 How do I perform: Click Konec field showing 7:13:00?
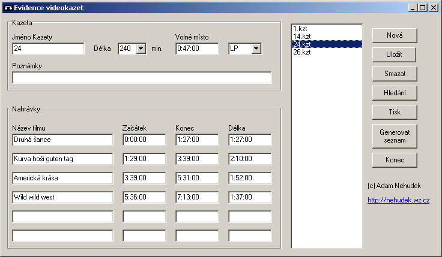click(x=197, y=197)
